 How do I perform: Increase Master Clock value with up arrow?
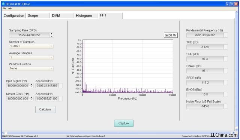tap(31, 97)
